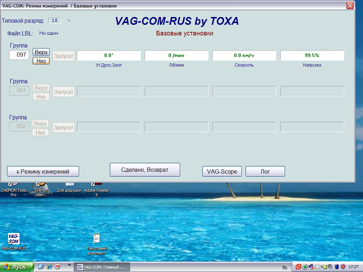Open the RL language indicator in taskbar
Screen dimensions: 363x272
point(285,267)
